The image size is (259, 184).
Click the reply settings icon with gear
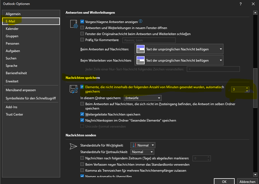[x=74, y=24]
